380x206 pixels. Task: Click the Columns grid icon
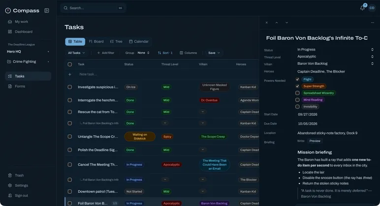click(181, 53)
